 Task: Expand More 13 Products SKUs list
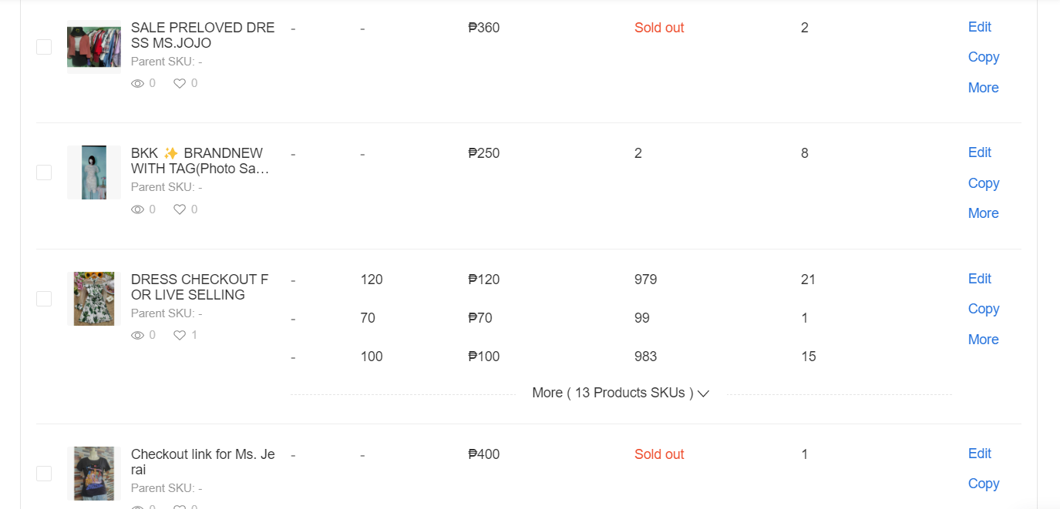(x=620, y=393)
